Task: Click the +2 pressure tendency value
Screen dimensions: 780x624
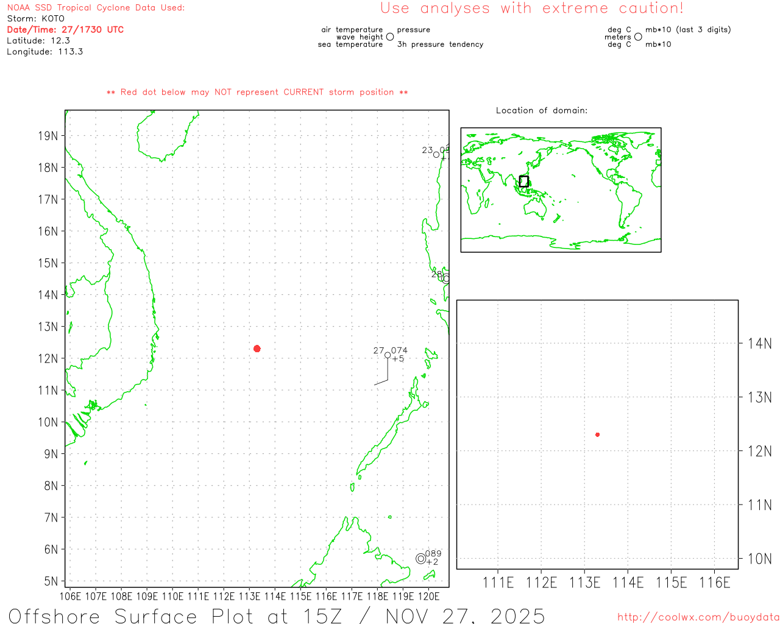Action: (432, 562)
